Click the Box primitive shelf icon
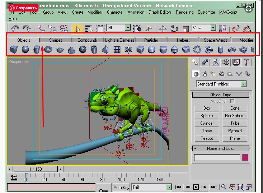This screenshot has height=193, width=263. (14, 50)
